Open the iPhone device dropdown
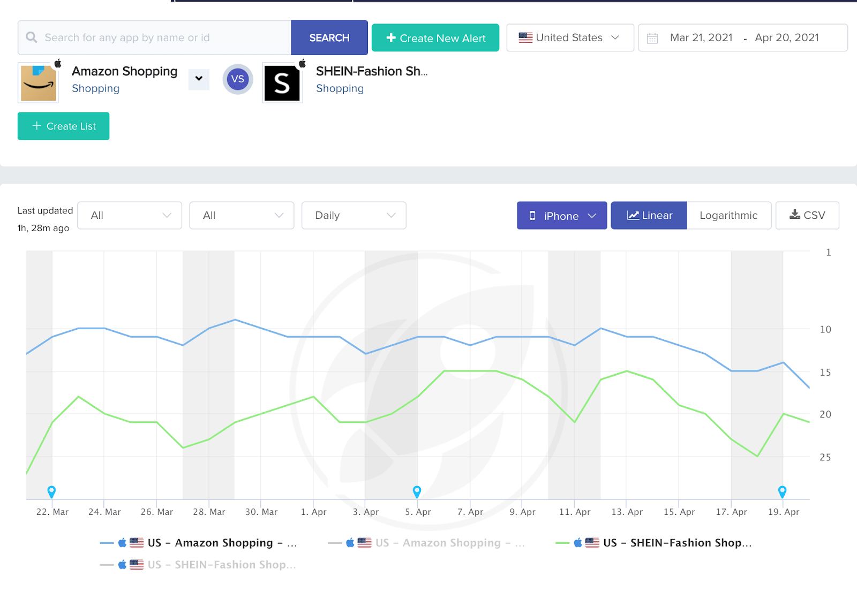Image resolution: width=857 pixels, height=592 pixels. (x=562, y=215)
